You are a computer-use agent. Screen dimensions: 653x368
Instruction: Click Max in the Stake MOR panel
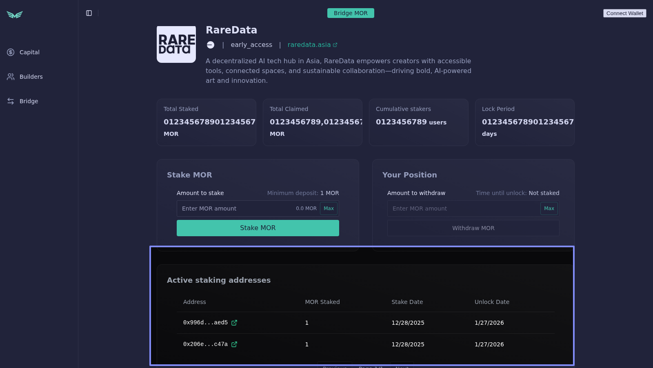click(329, 208)
